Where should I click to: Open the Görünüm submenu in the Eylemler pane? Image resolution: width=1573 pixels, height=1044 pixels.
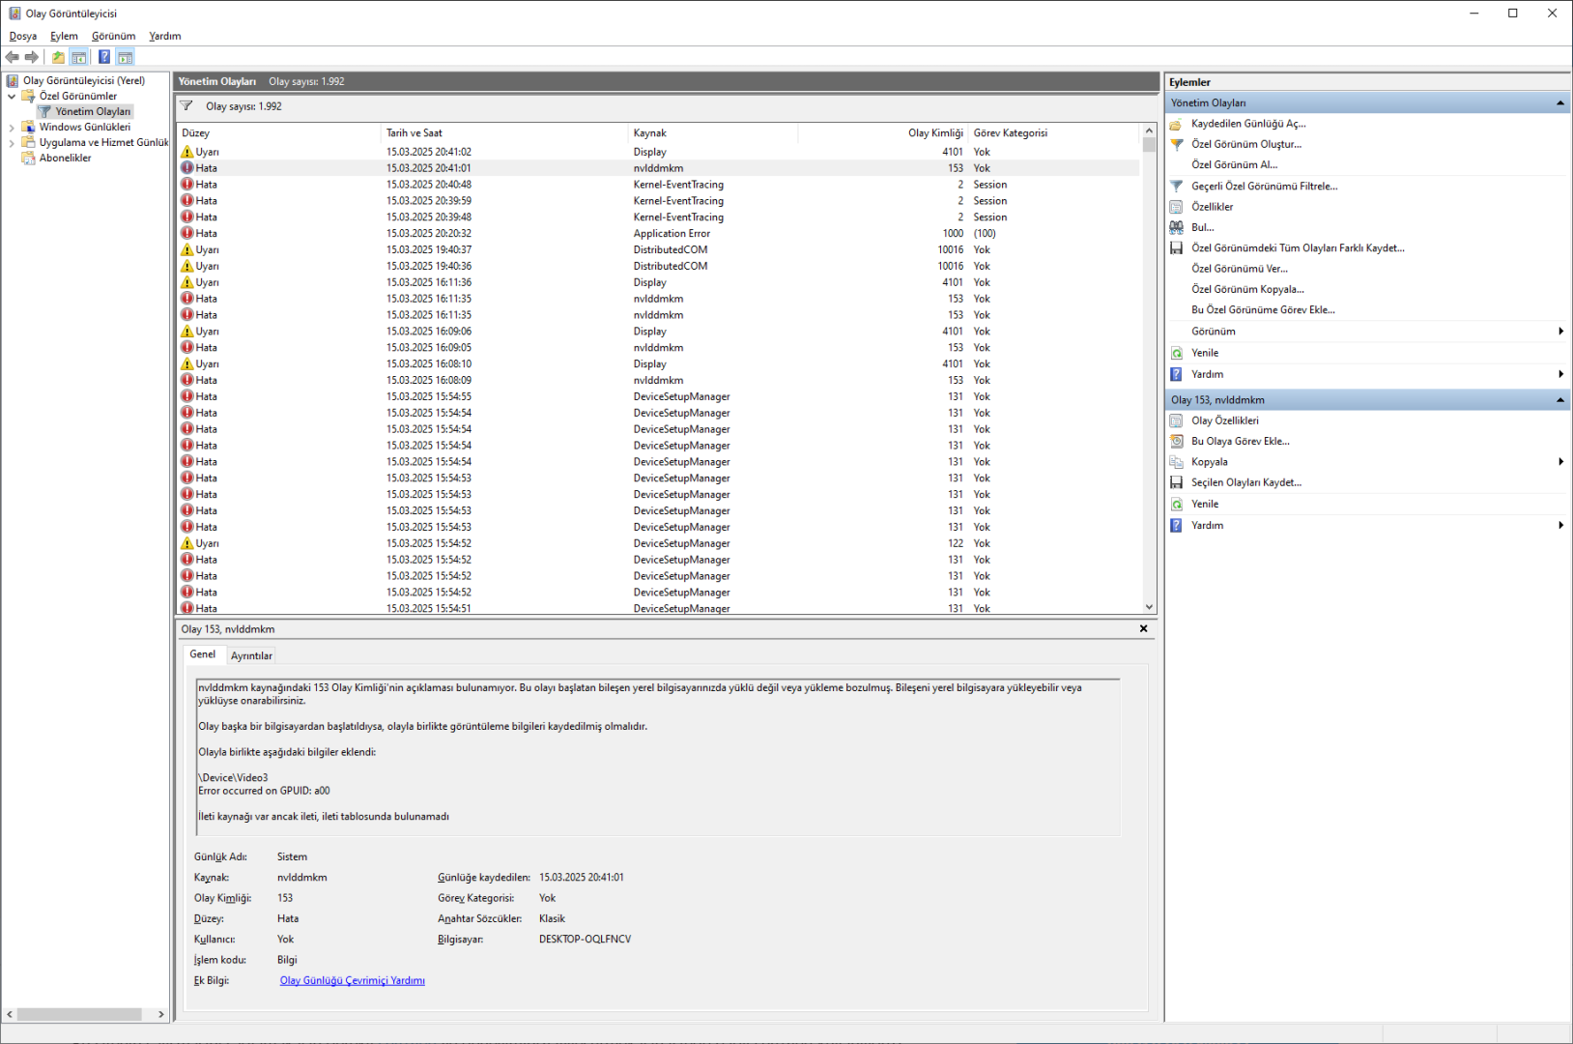(x=1367, y=332)
